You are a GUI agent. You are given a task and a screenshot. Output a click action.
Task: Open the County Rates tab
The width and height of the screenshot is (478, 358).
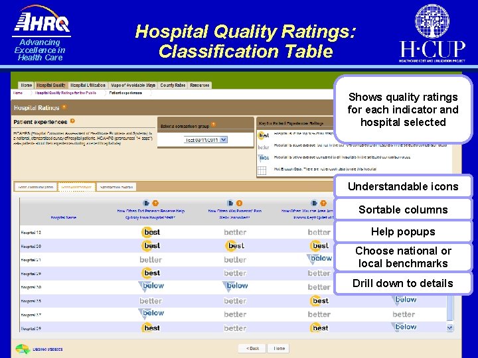point(173,86)
